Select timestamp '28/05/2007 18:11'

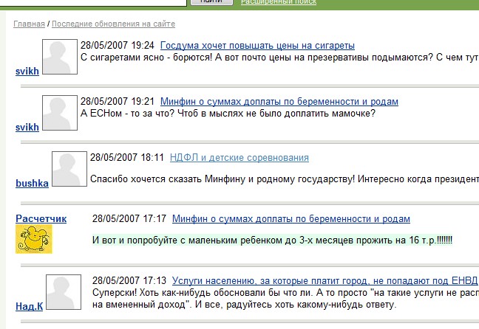(127, 158)
